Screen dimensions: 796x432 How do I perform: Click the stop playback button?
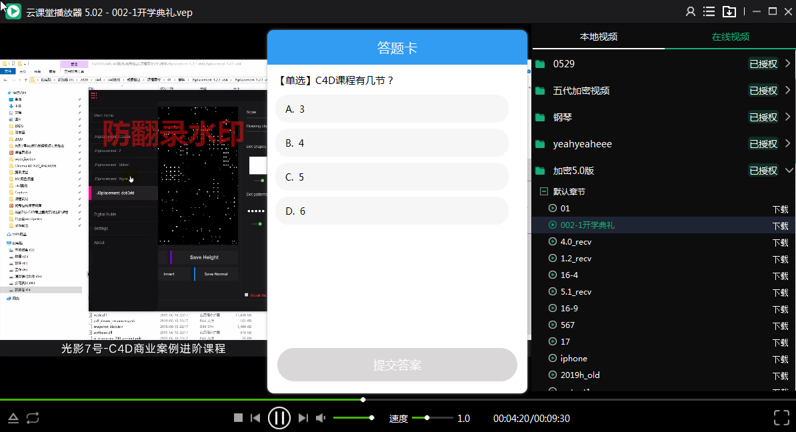(x=238, y=418)
